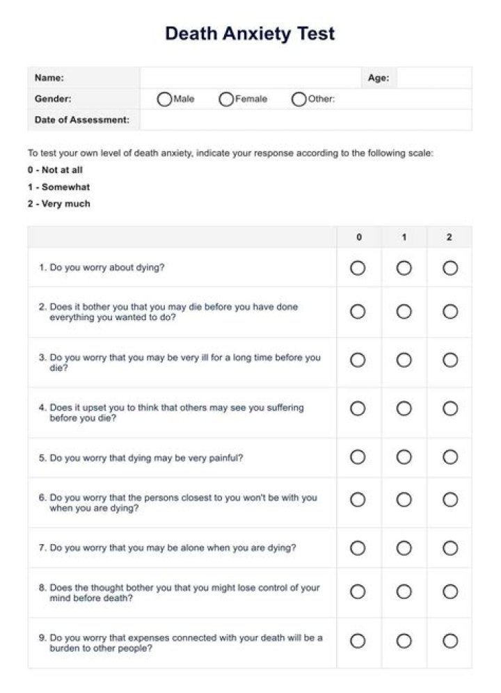Select 1 for question 2 about dying early
501x693 pixels.
coord(404,312)
